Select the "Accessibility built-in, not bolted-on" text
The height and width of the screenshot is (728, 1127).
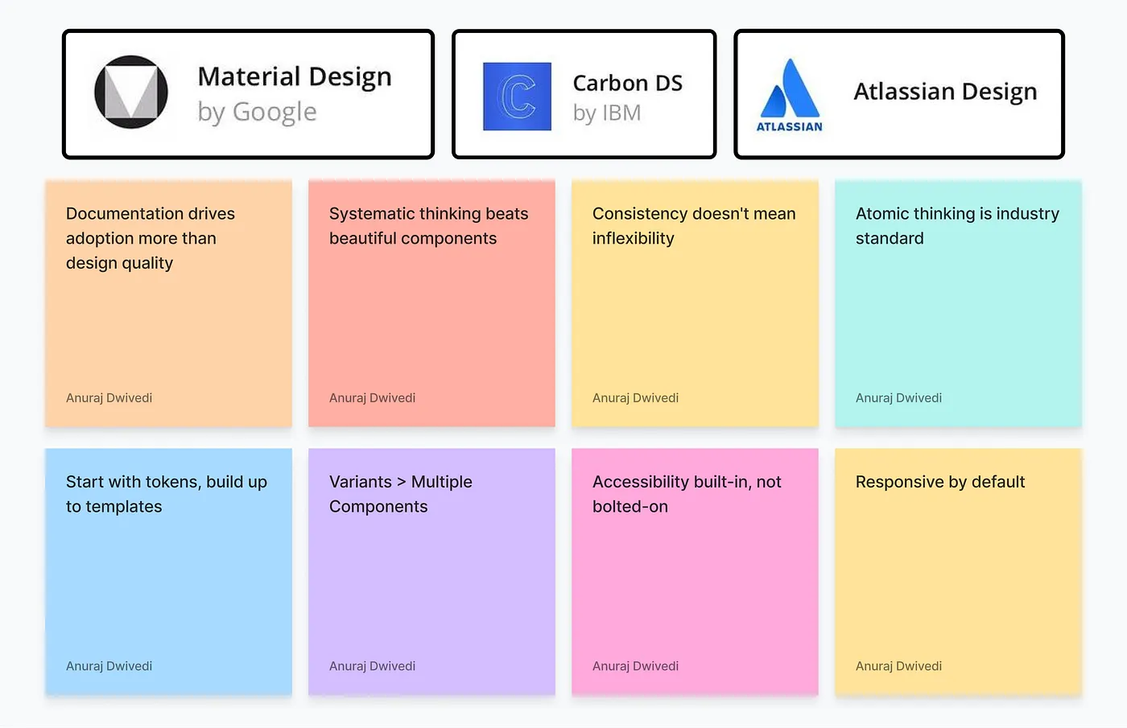point(687,494)
